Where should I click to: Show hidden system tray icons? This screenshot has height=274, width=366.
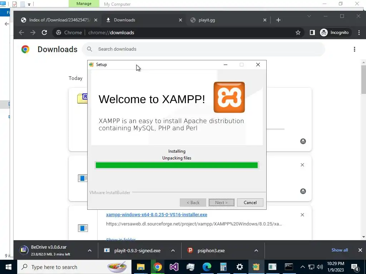302,267
